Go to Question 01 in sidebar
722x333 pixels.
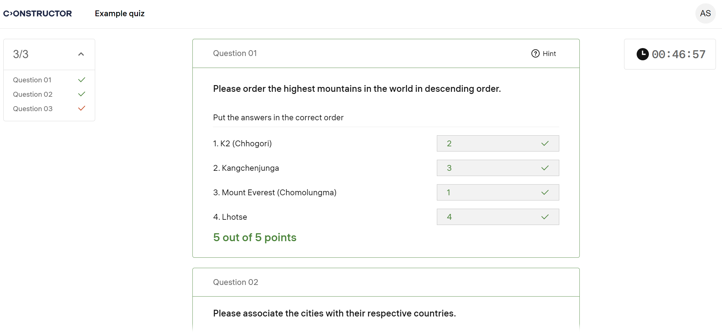tap(32, 80)
